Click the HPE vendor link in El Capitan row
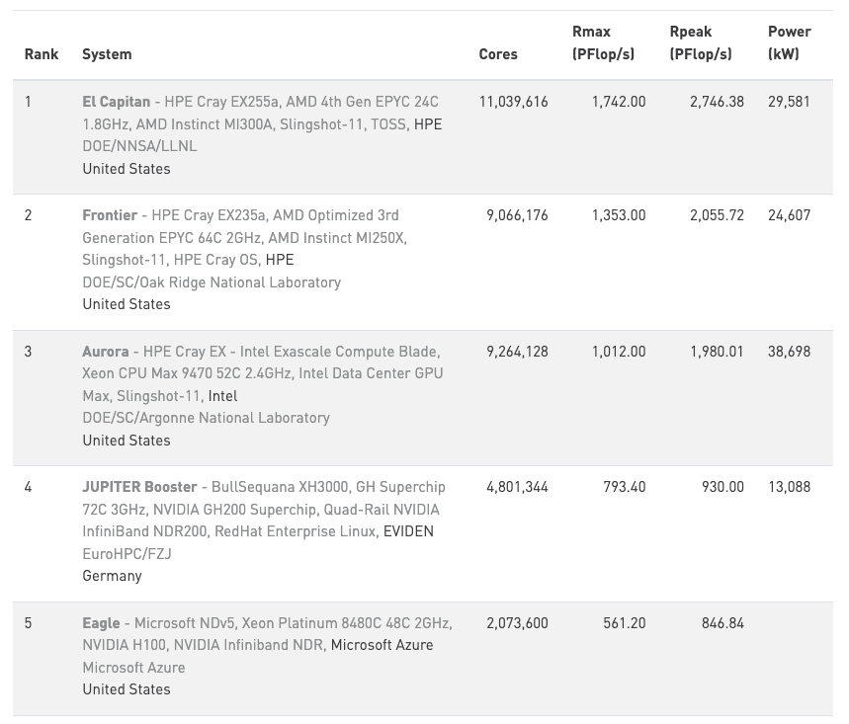 pyautogui.click(x=428, y=124)
